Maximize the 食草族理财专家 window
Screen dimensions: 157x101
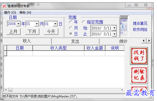(136, 5)
